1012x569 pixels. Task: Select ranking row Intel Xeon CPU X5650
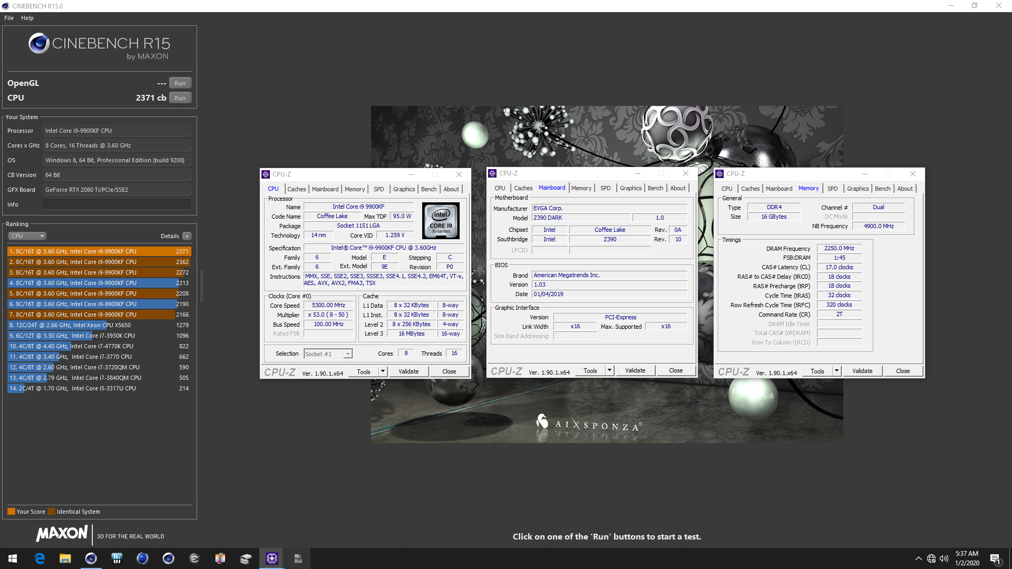point(99,325)
